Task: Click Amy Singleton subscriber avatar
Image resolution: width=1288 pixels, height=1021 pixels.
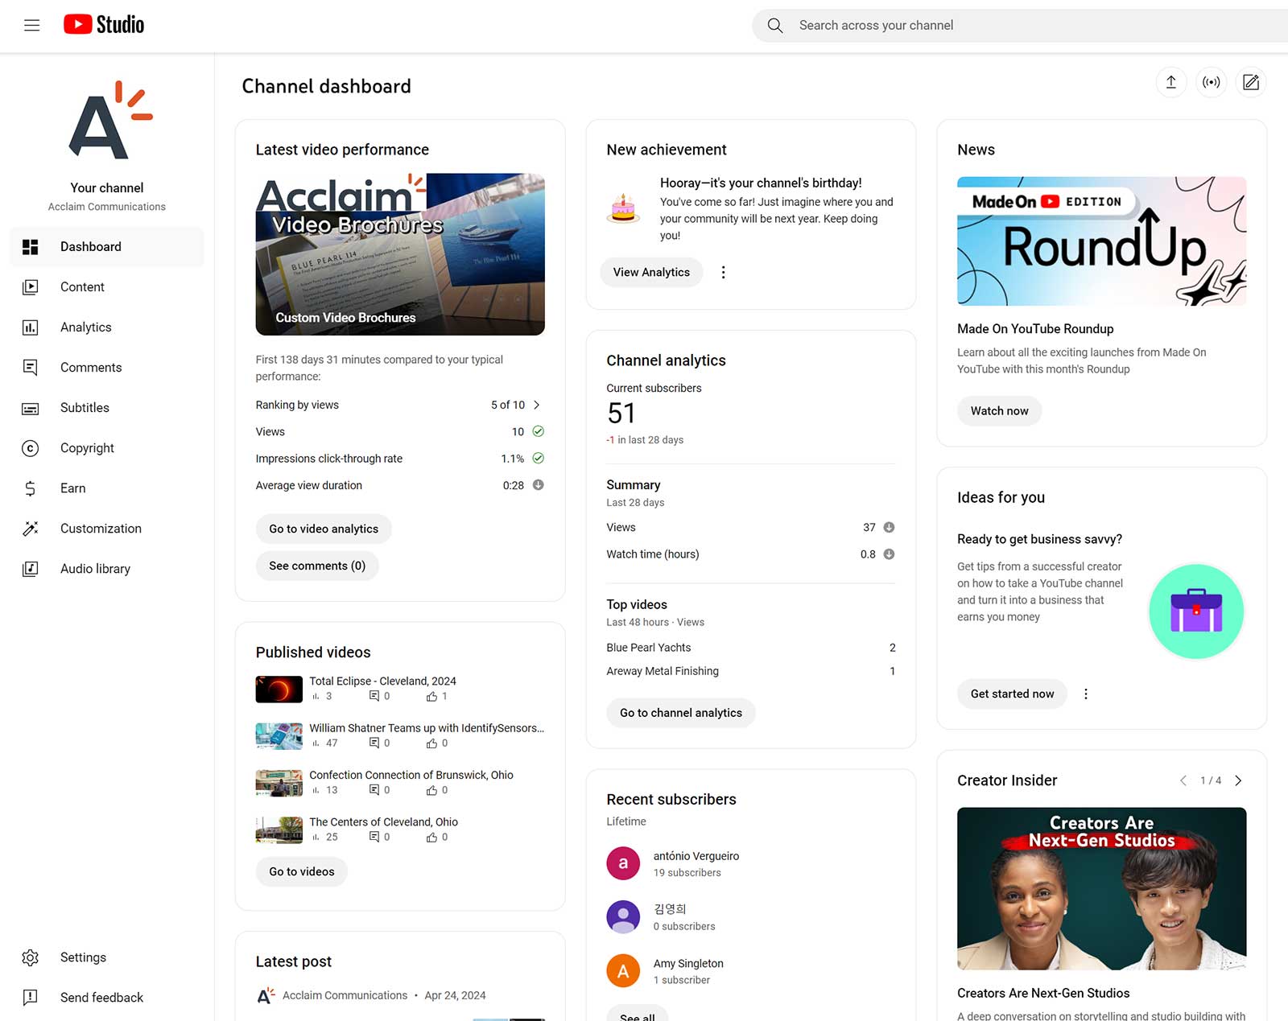Action: pos(623,971)
